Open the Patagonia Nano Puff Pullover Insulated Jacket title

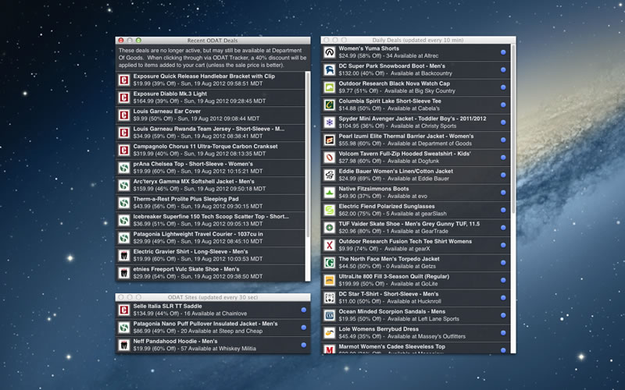coord(205,324)
